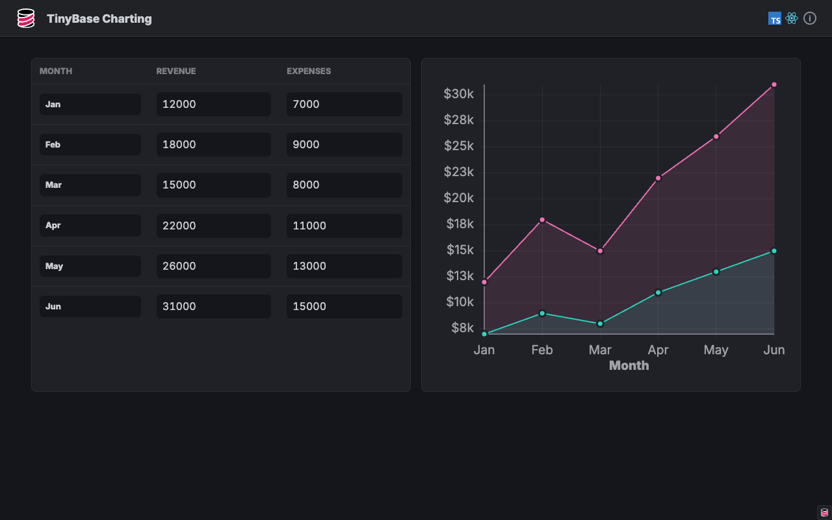The width and height of the screenshot is (832, 520).
Task: Open the TypeScript icon link
Action: [774, 19]
